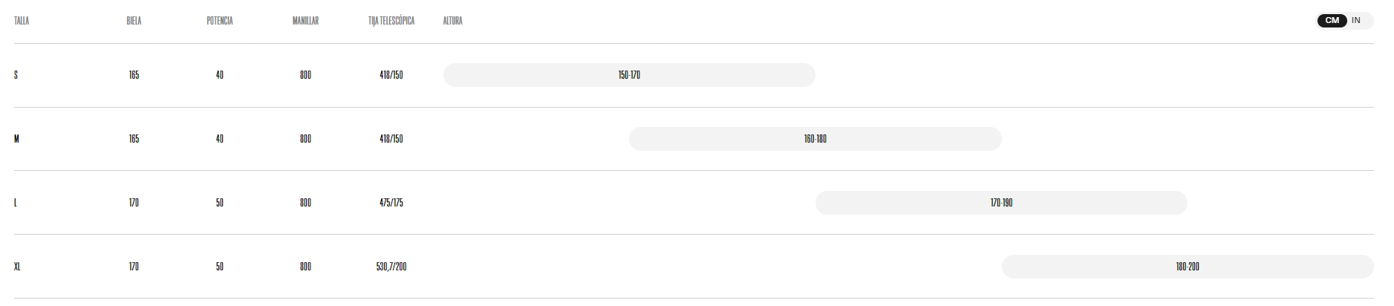
Task: Click the 475/175 dropper post value
Action: 391,203
